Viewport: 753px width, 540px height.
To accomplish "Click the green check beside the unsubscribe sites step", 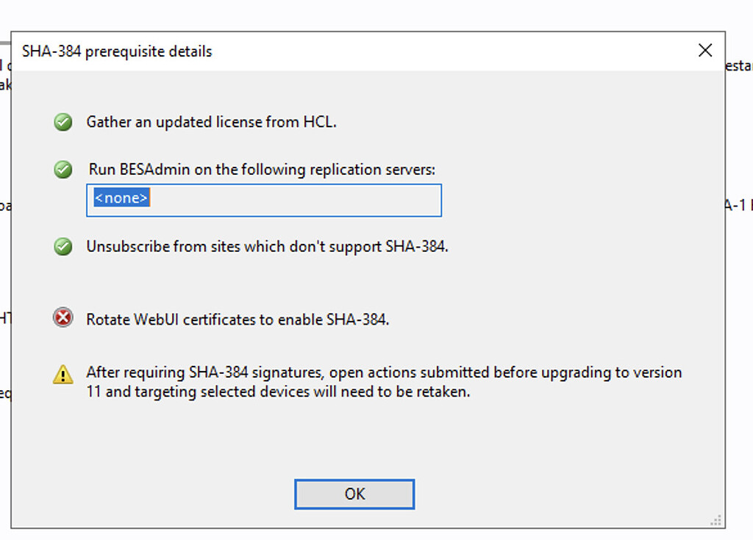I will pos(63,247).
